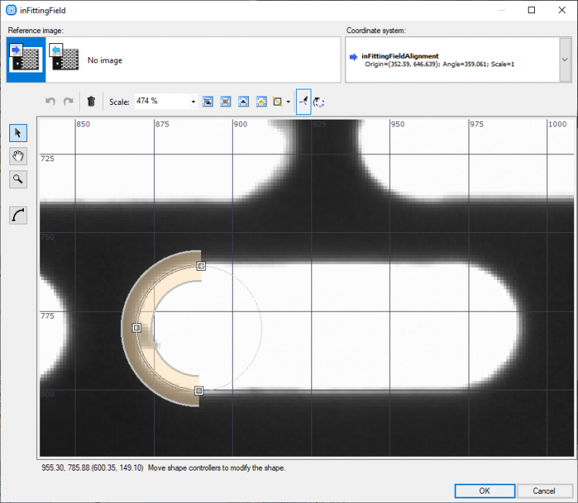This screenshot has height=503, width=578.
Task: Click the dashed circle icon in toolbar
Action: tap(319, 101)
